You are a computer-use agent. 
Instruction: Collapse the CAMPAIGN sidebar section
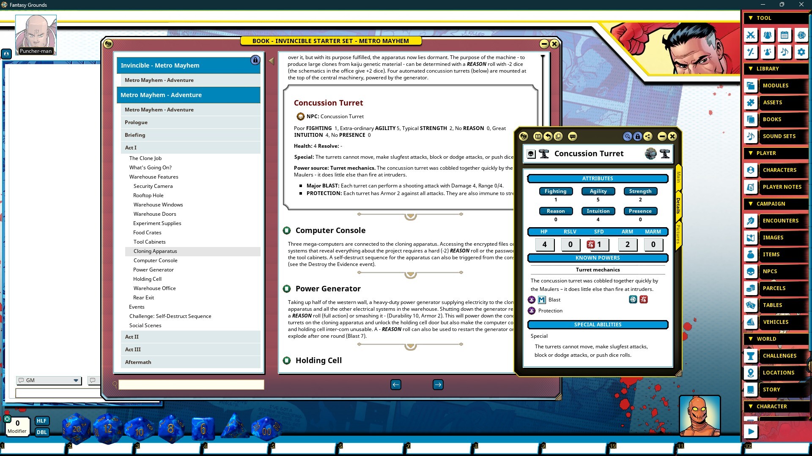776,204
